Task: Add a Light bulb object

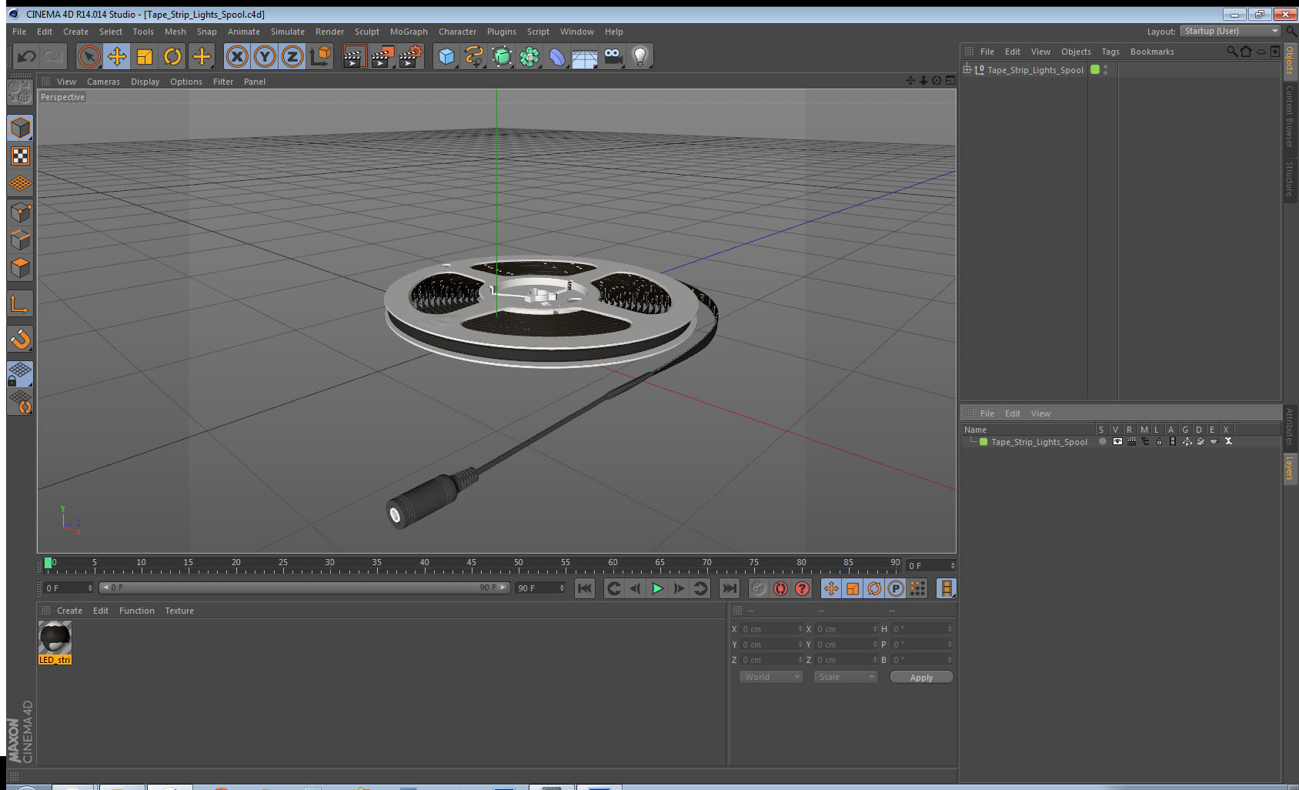Action: [x=640, y=56]
